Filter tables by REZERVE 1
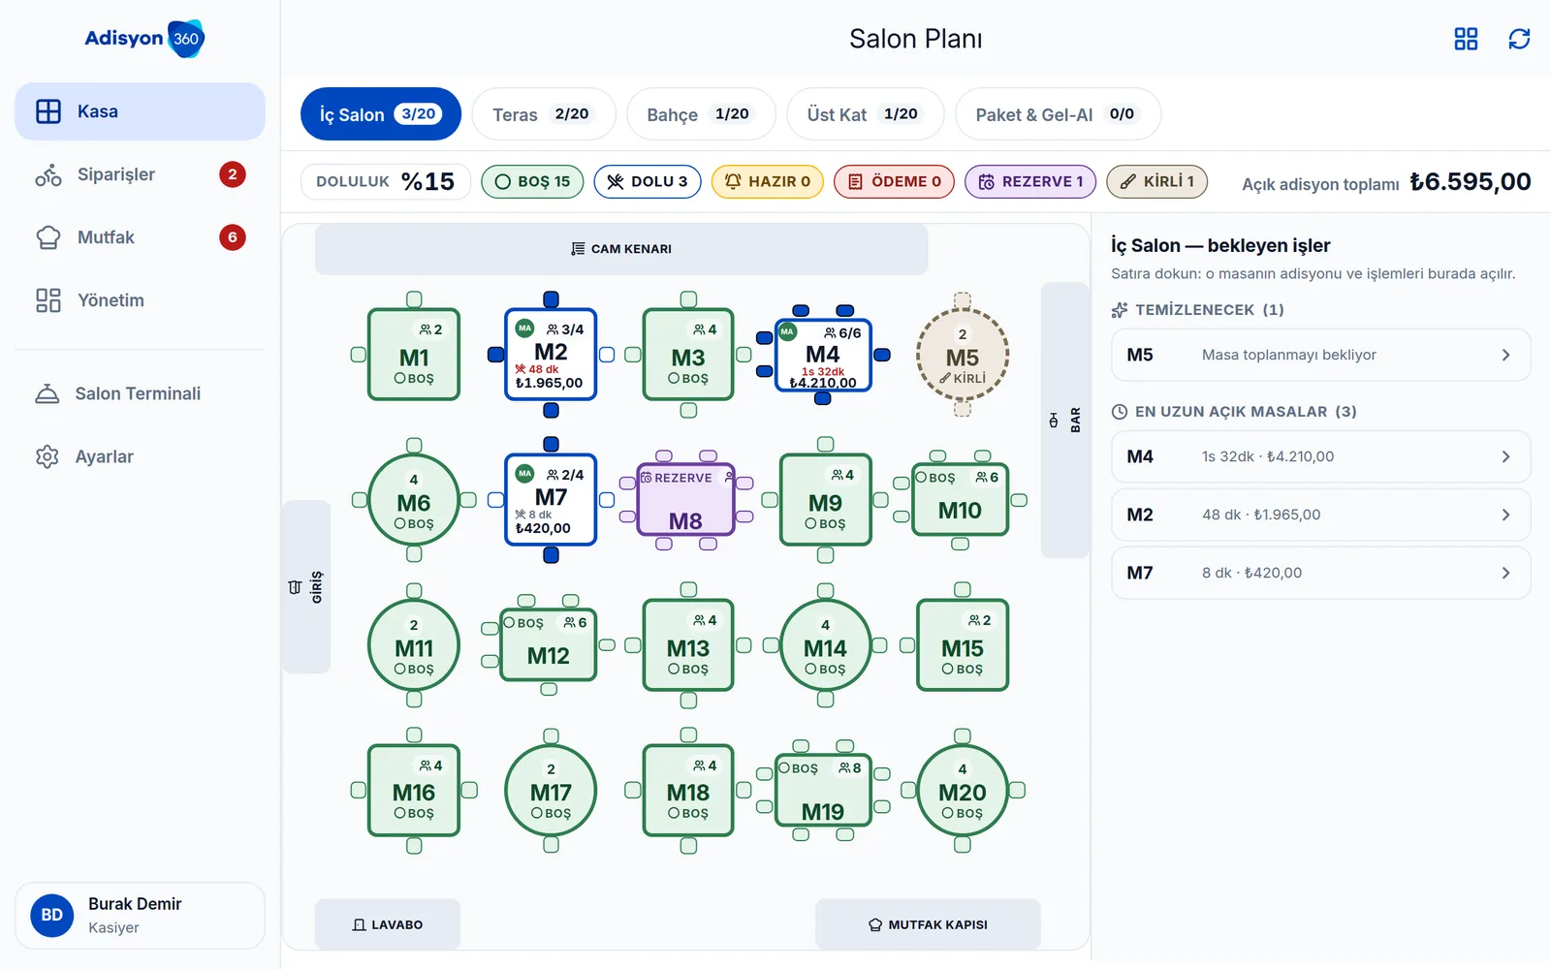This screenshot has width=1551, height=969. (x=1030, y=181)
